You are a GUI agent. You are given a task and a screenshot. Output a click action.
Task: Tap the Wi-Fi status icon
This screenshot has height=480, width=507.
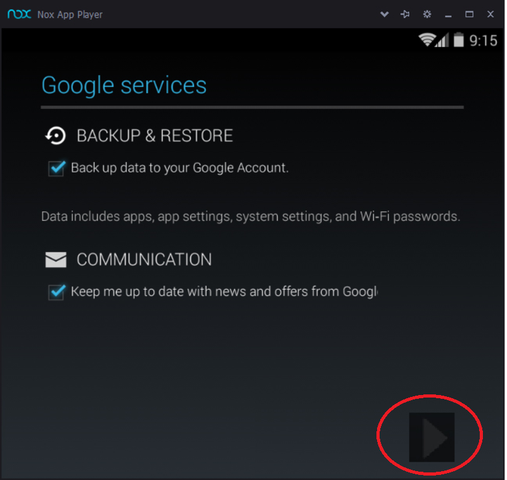428,40
